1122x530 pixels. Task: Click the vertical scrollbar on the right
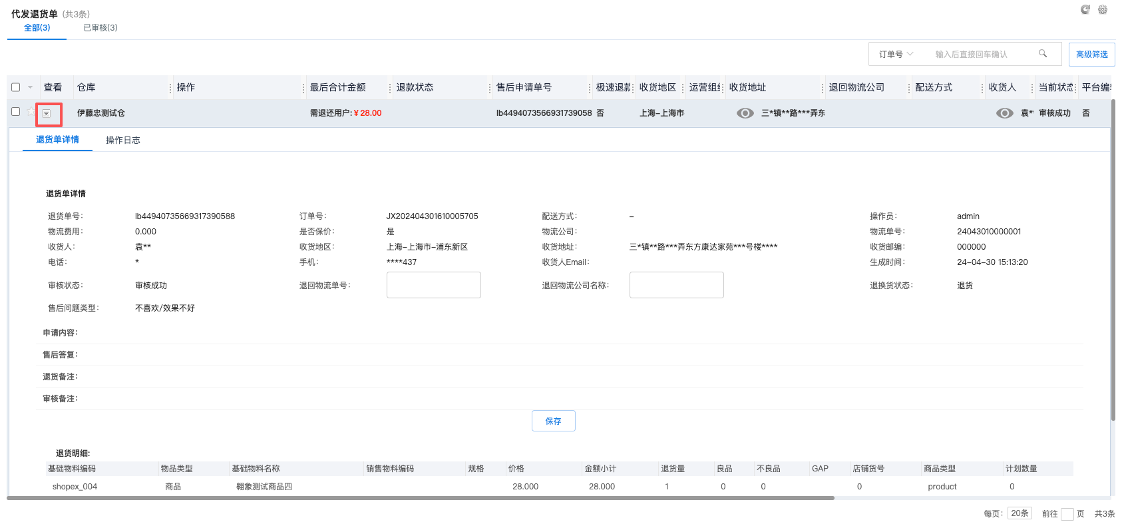click(1113, 260)
